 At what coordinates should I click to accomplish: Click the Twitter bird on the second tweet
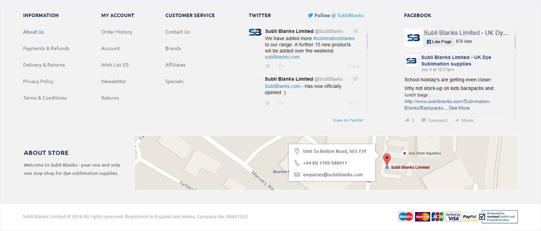click(x=356, y=79)
